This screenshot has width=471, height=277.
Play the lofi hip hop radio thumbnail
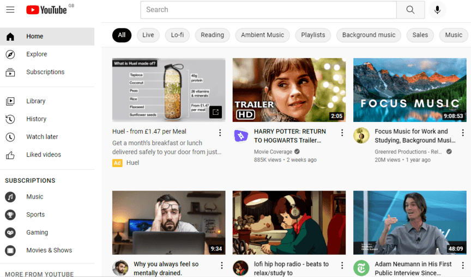[289, 223]
